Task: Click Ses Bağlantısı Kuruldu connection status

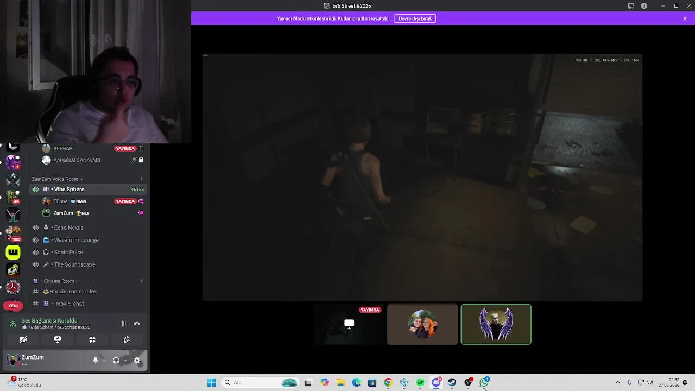Action: click(49, 320)
